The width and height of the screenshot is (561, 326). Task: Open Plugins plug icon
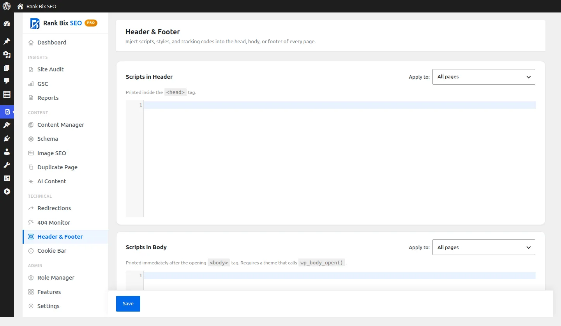pyautogui.click(x=7, y=138)
